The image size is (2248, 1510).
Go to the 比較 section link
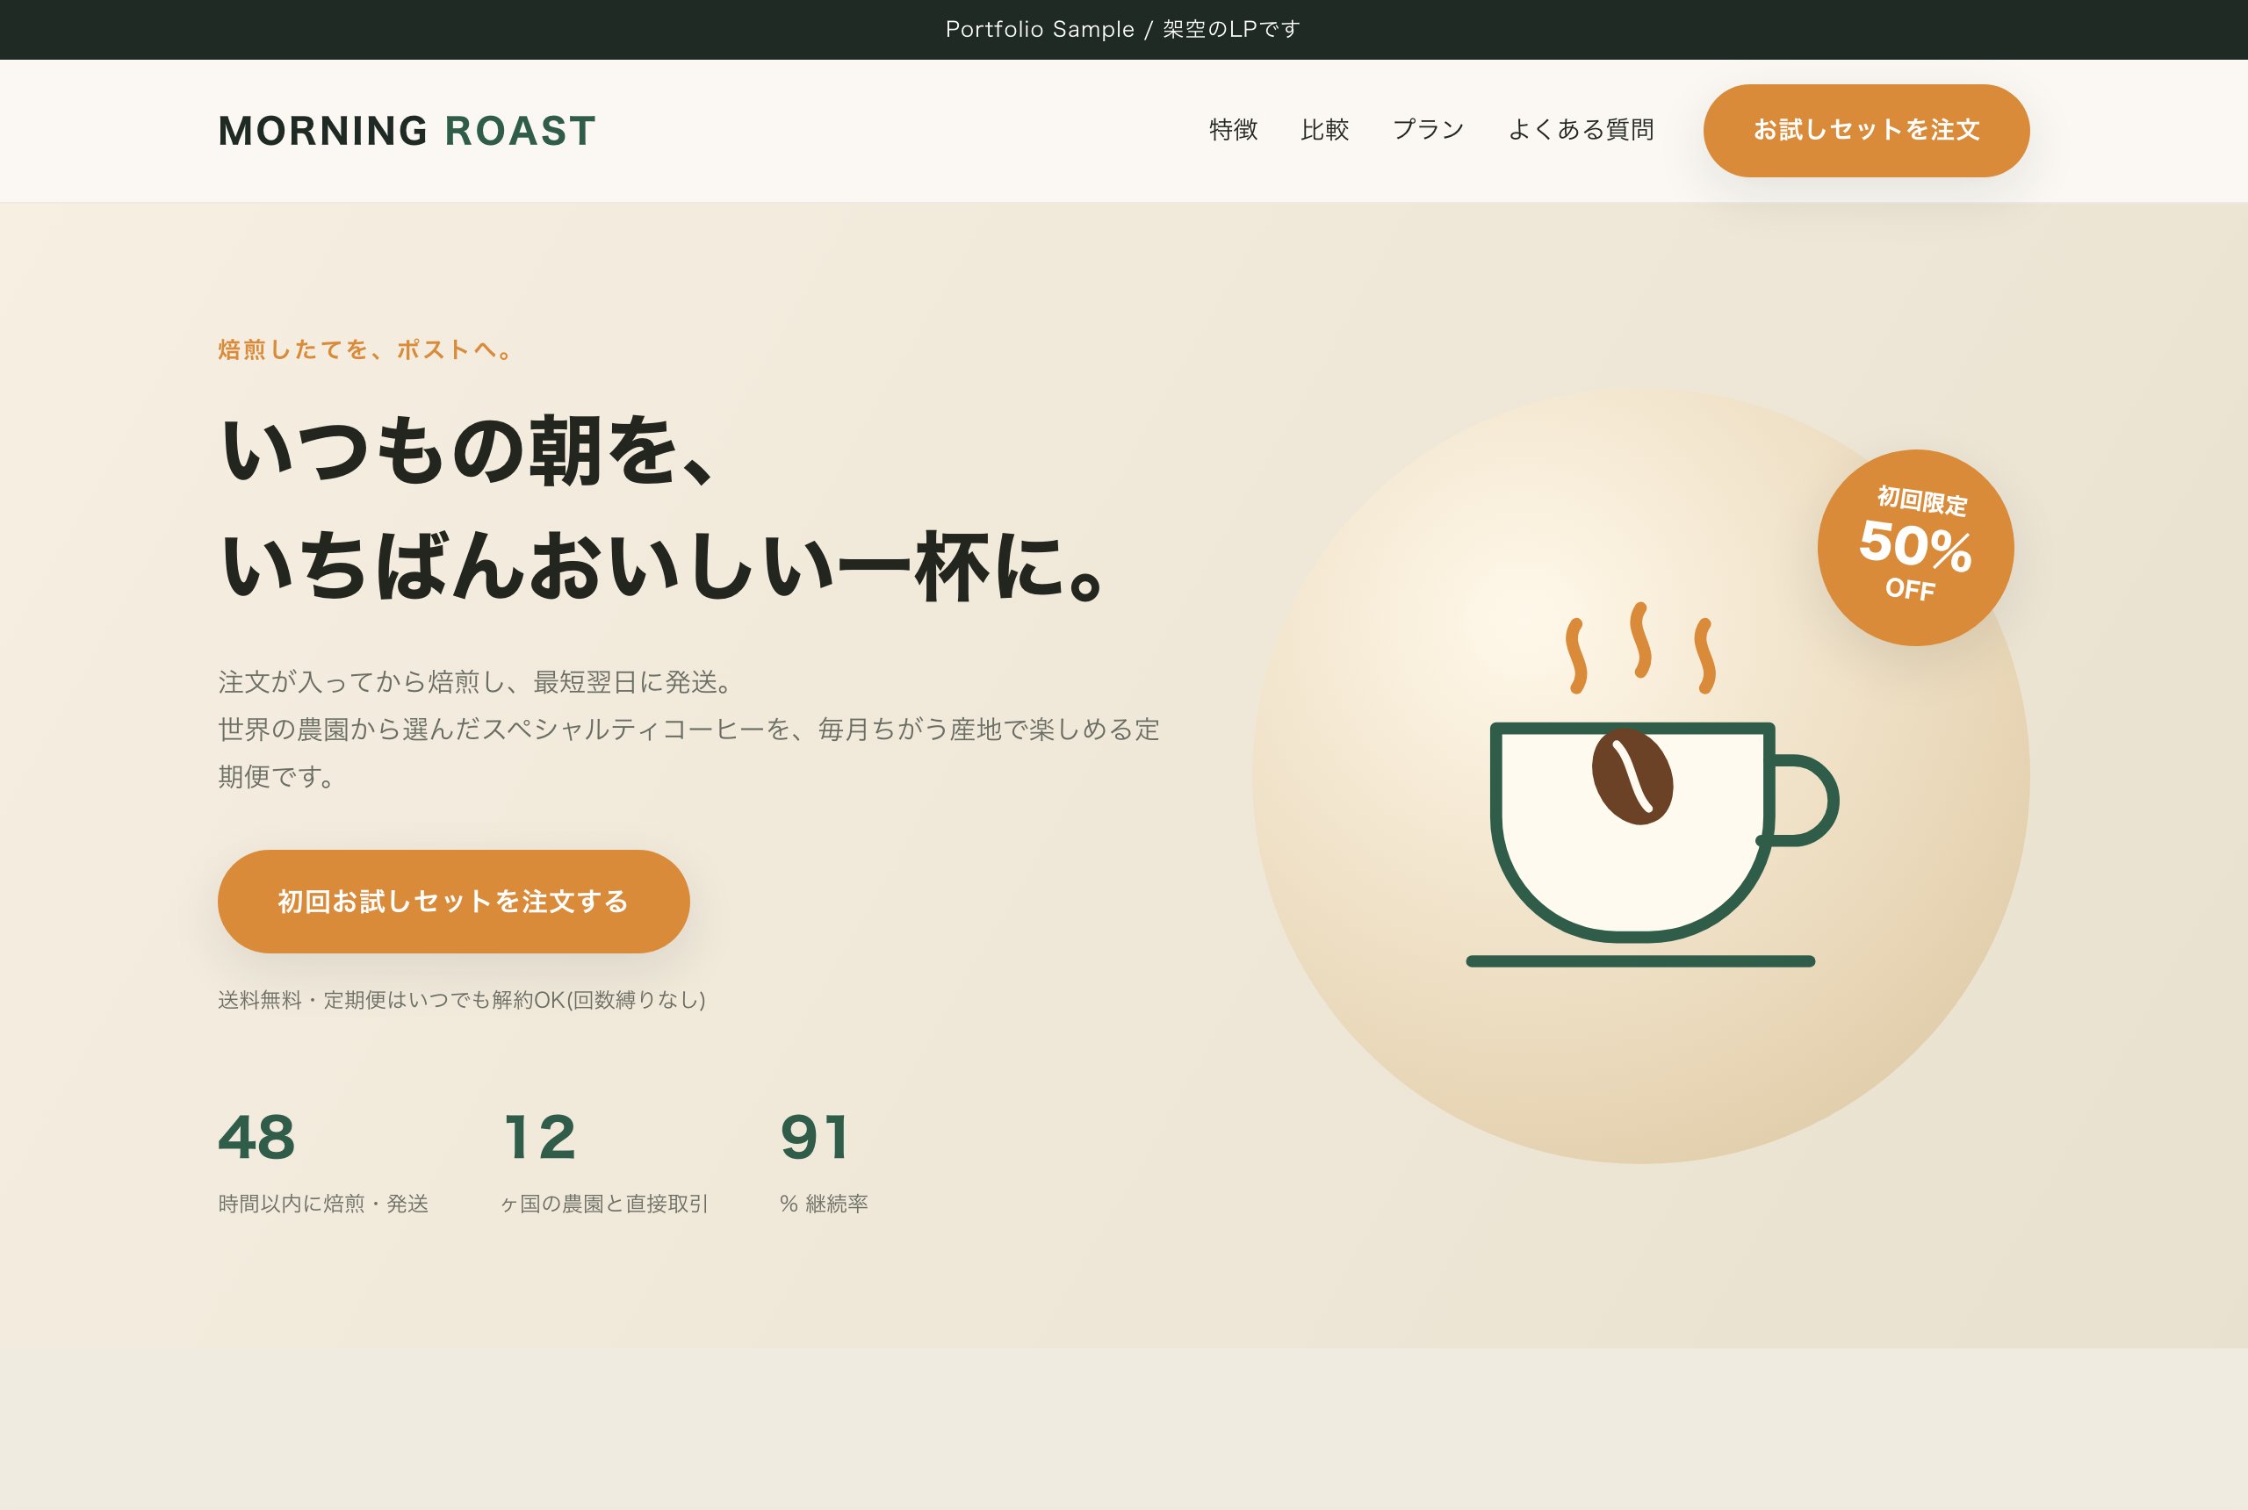[1324, 130]
